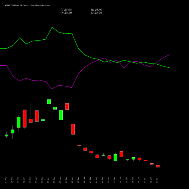Click the 19 Jun date label
This screenshot has height=189, width=189.
point(102,180)
